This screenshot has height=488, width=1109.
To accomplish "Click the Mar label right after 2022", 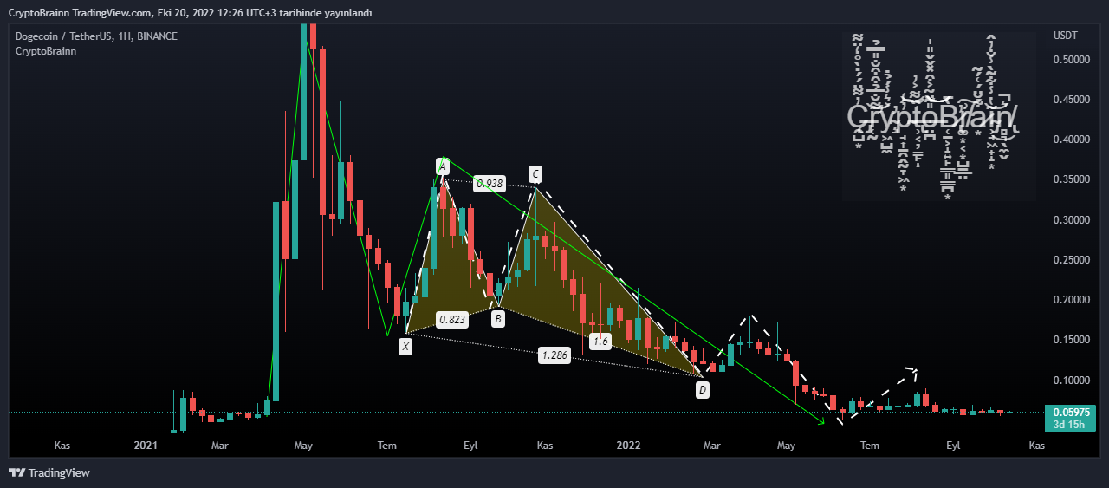I will click(711, 446).
